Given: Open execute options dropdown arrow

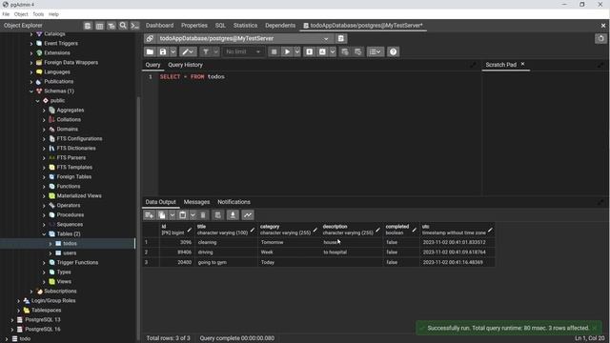Looking at the screenshot, I should click(x=297, y=51).
